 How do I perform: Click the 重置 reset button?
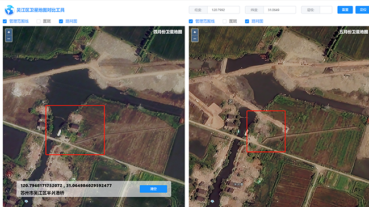point(345,10)
